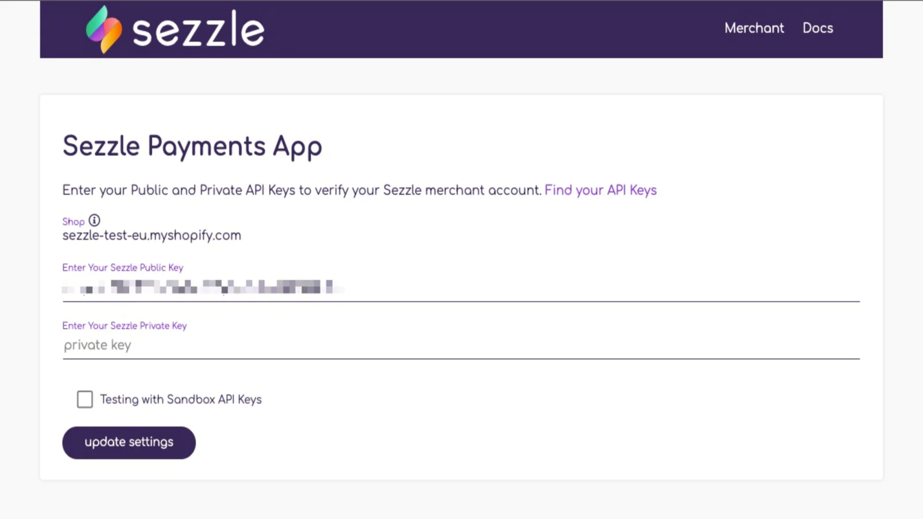Click the Shop label text
The width and height of the screenshot is (923, 519).
(73, 221)
